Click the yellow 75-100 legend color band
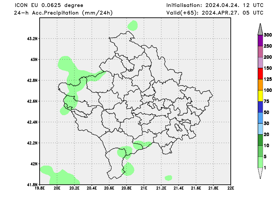 coord(260,96)
